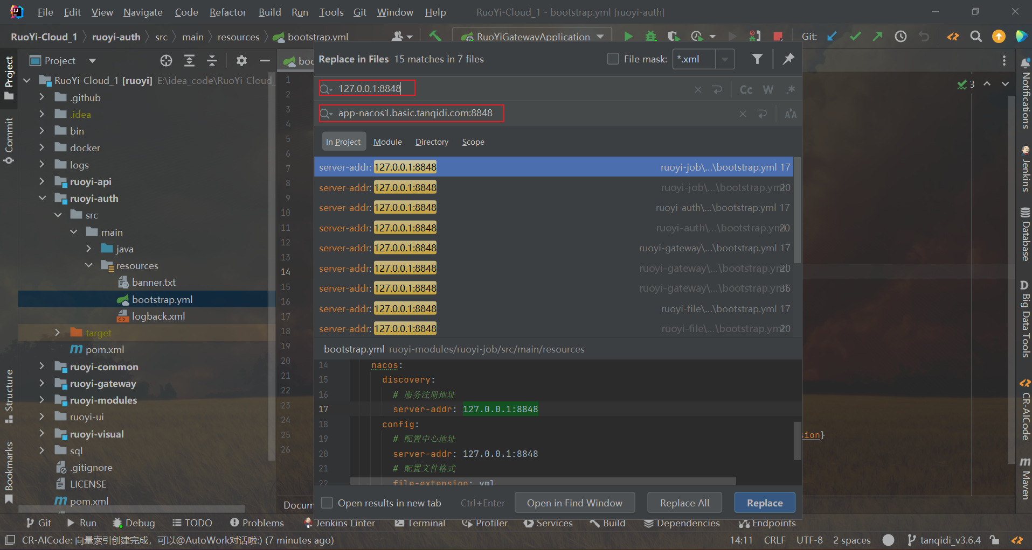Expand all in Project panel

click(189, 61)
